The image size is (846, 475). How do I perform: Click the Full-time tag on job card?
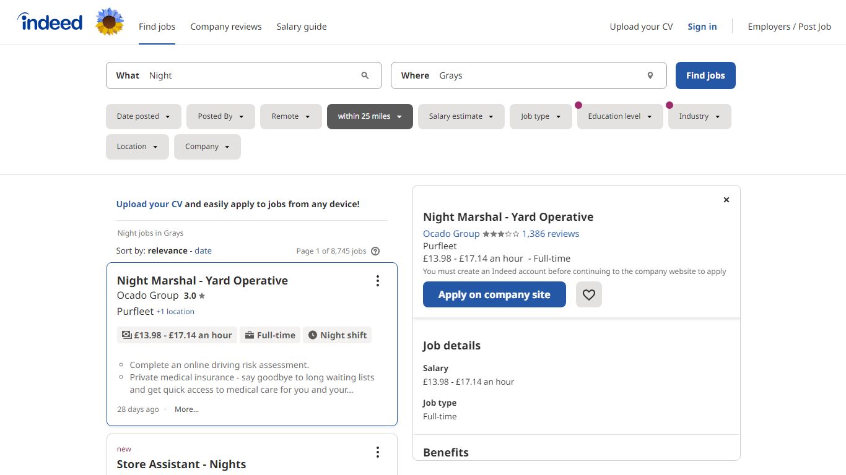[269, 335]
